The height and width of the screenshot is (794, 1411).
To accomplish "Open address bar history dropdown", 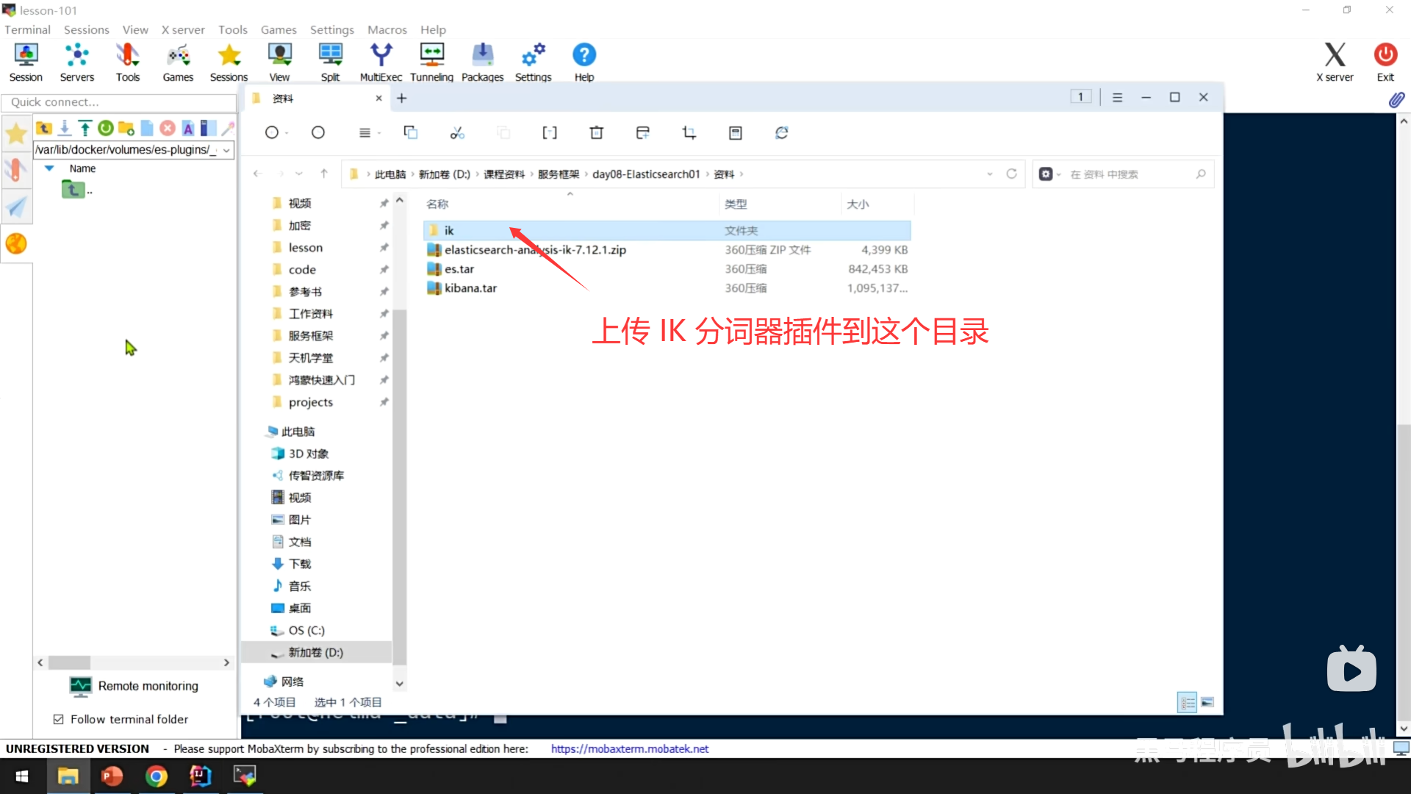I will point(990,174).
